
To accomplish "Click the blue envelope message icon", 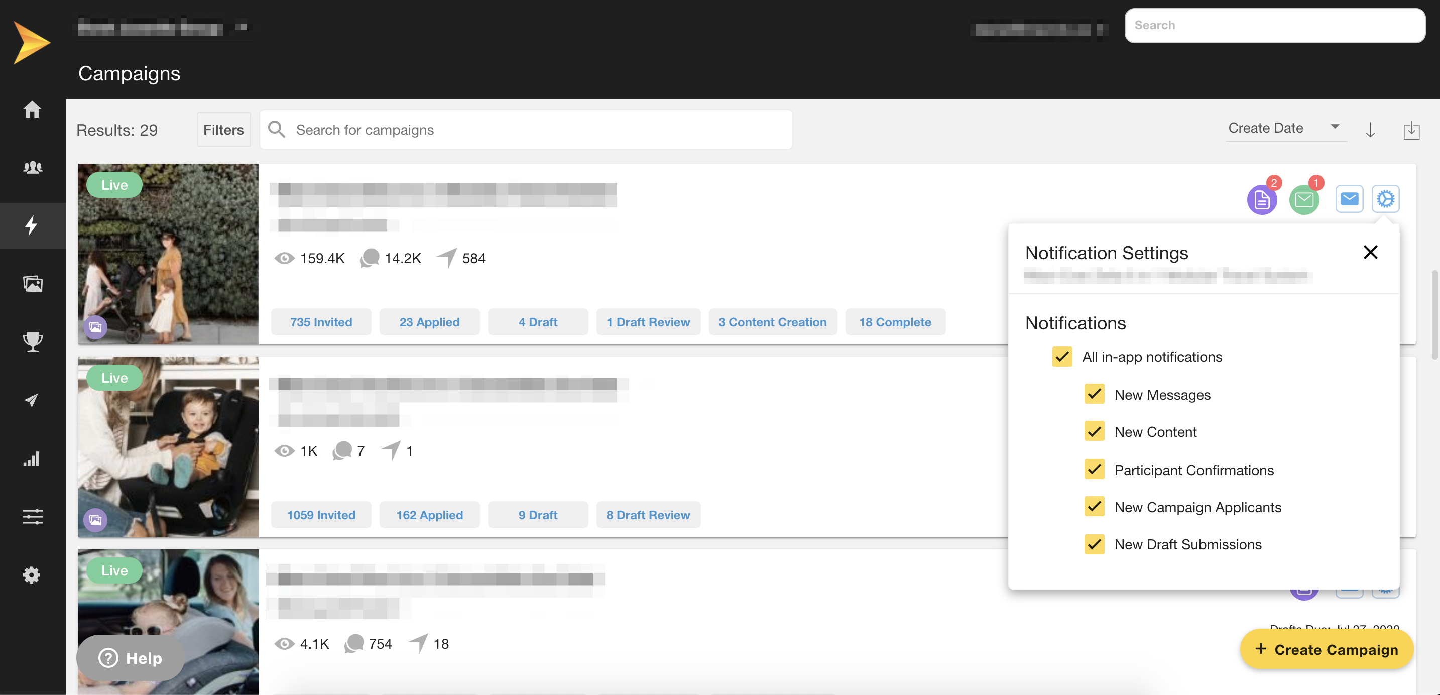I will [1350, 198].
